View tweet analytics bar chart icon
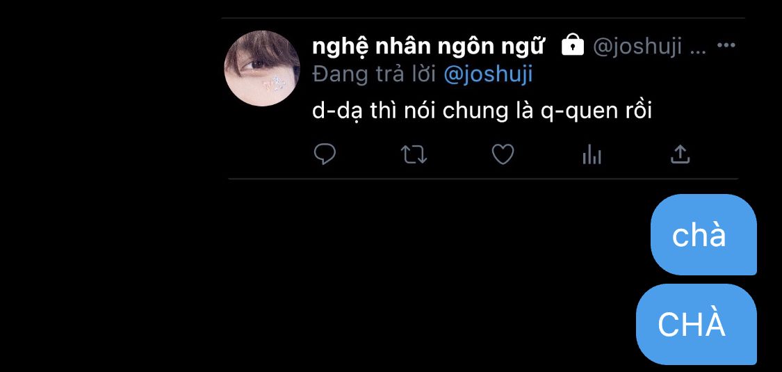This screenshot has width=782, height=372. pyautogui.click(x=592, y=154)
